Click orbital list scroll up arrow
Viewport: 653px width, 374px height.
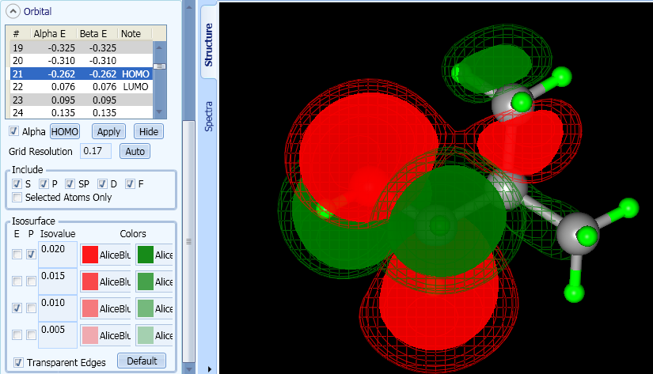coord(160,47)
